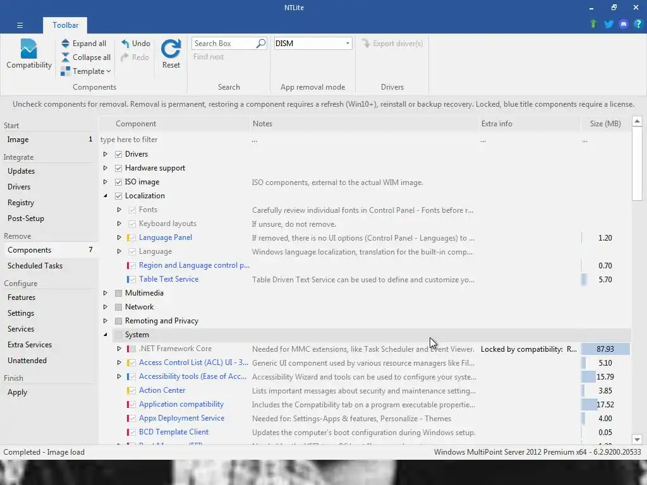The width and height of the screenshot is (647, 485).
Task: Click the 87.93 size bar
Action: tap(605, 349)
